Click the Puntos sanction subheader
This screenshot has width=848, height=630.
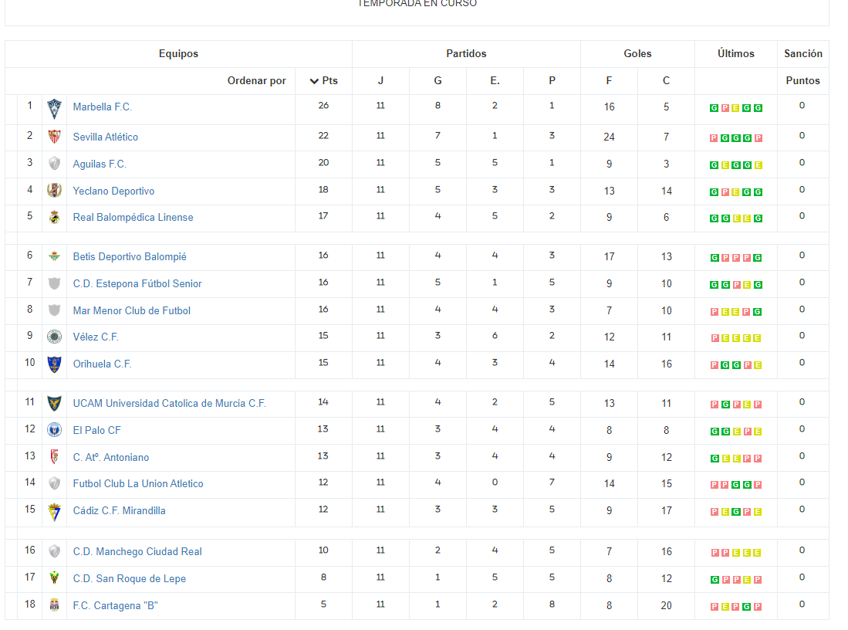point(803,80)
